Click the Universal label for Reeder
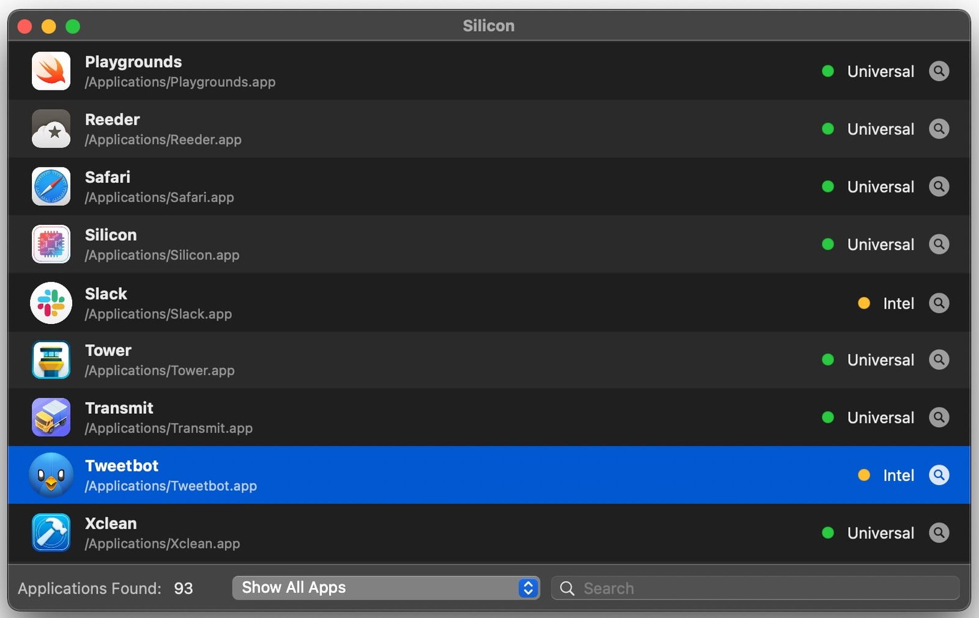 [880, 129]
